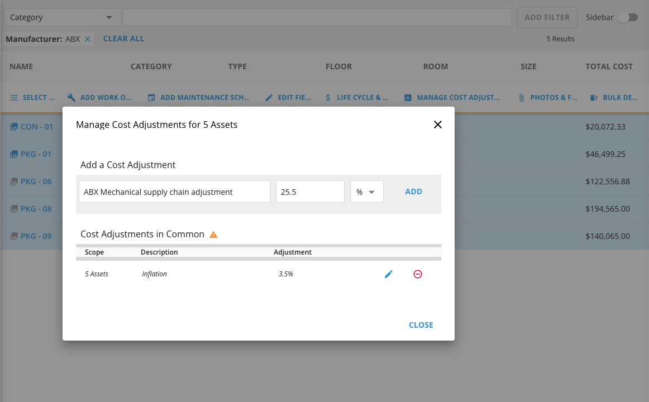Close the dialog with the X icon

[x=438, y=125]
